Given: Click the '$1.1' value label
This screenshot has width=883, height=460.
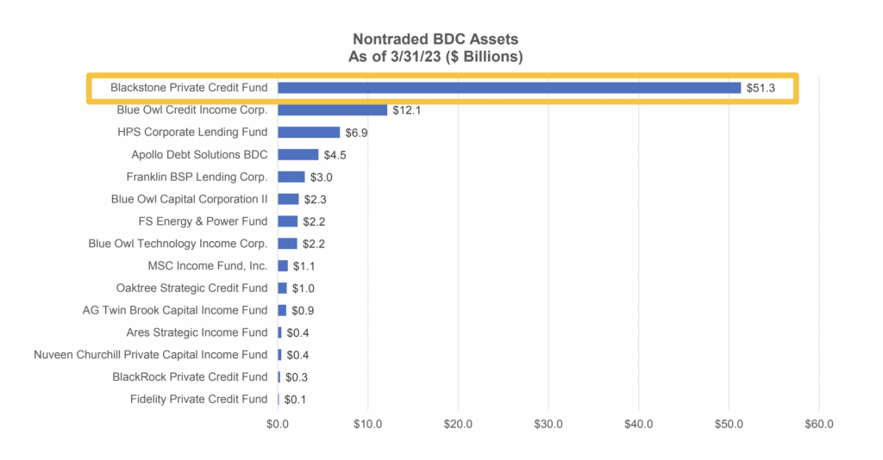Looking at the screenshot, I should pos(304,266).
